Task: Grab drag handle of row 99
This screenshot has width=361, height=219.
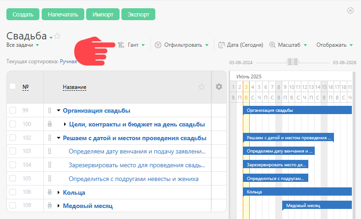Action: (49, 110)
